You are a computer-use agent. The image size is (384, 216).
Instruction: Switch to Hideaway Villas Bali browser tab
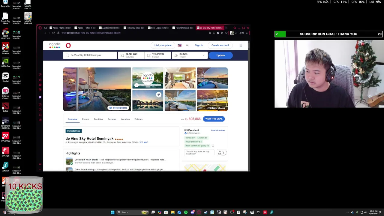[x=134, y=28]
